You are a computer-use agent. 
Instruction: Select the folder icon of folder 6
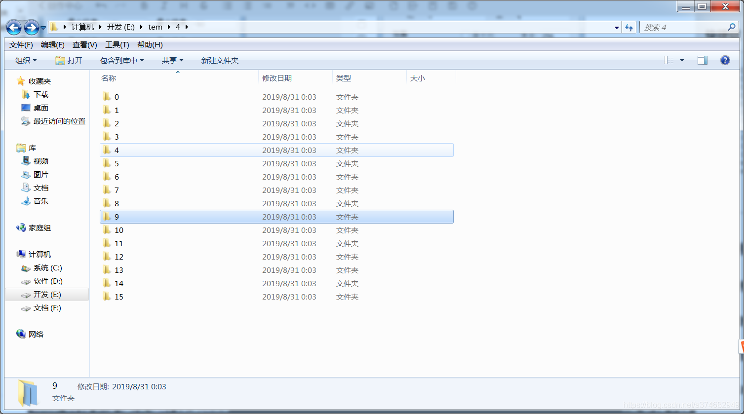106,177
